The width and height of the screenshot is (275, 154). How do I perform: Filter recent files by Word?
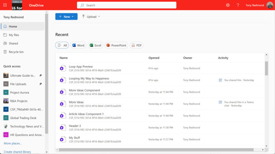[78, 45]
